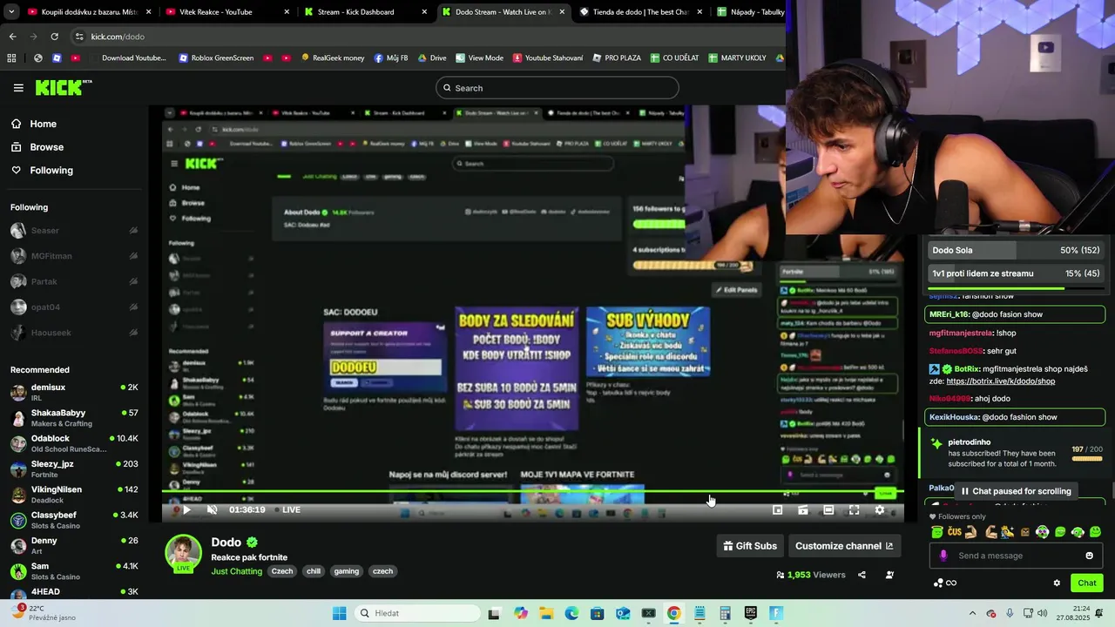Vote '1v1 proti lidem ze streamu' option
Image resolution: width=1115 pixels, height=627 pixels.
coord(1016,273)
